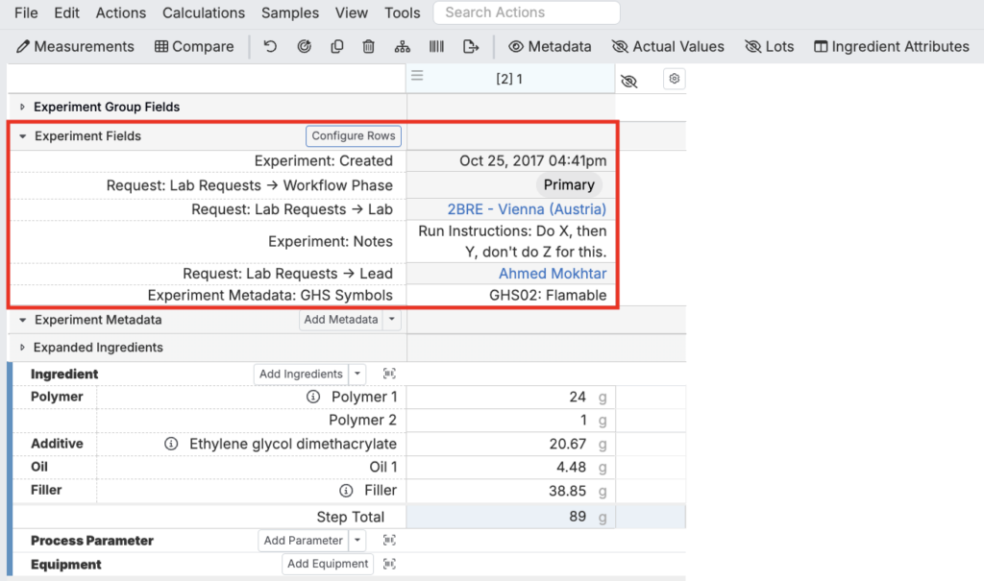This screenshot has height=581, width=984.
Task: Click the export arrow icon in toolbar
Action: pyautogui.click(x=470, y=46)
